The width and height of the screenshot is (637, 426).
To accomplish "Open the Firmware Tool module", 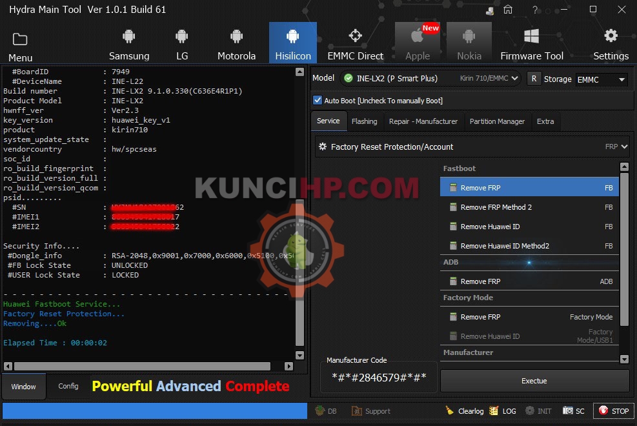I will click(x=532, y=43).
